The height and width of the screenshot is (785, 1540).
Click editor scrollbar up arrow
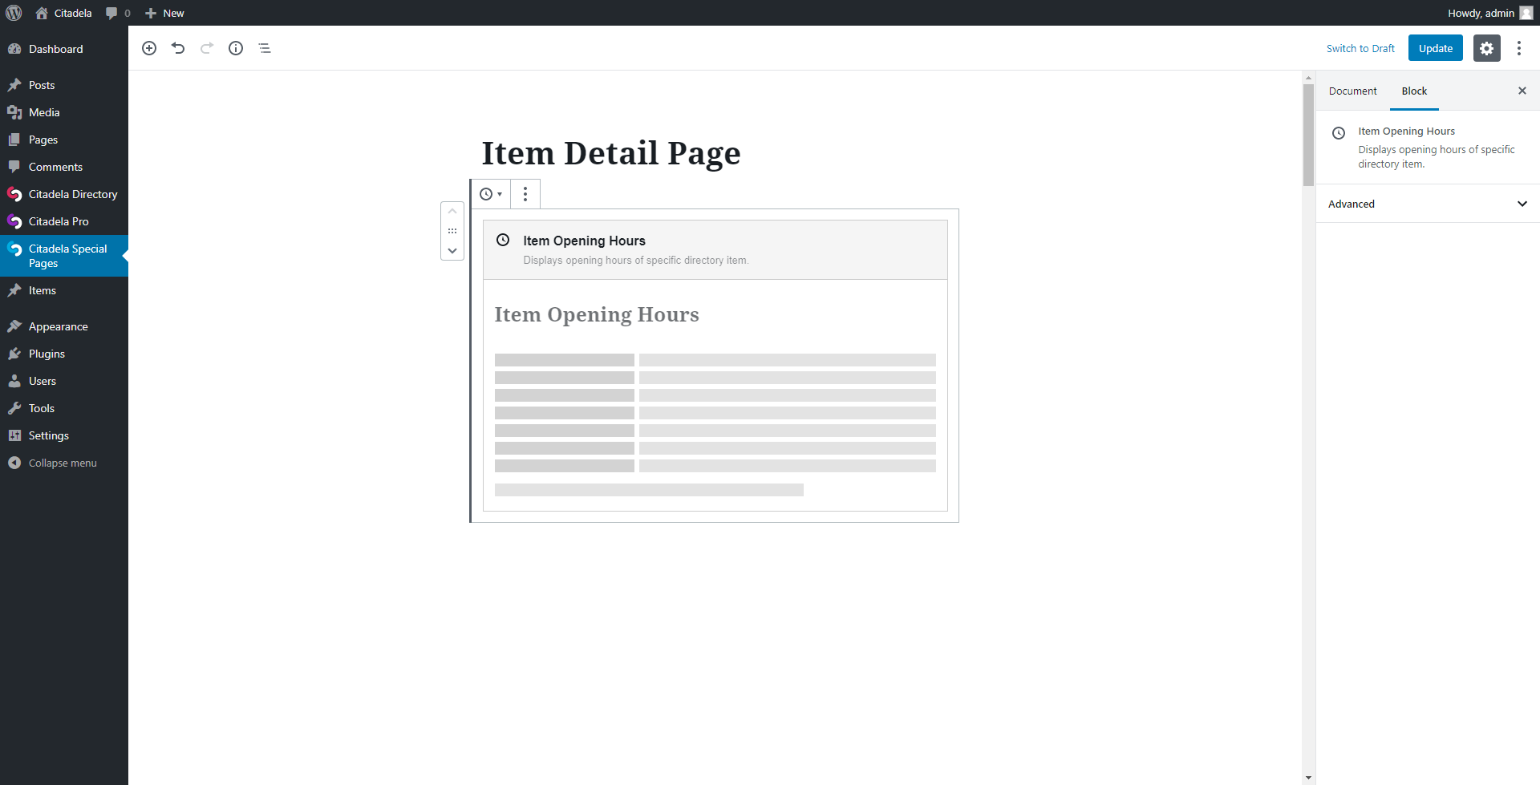coord(1308,78)
